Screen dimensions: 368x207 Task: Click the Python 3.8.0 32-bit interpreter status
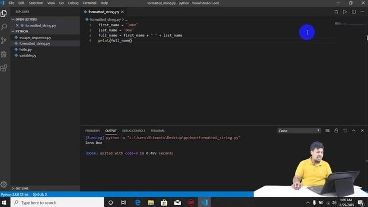[15, 194]
